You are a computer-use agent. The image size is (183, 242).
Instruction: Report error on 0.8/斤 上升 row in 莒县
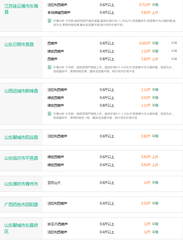174,59
